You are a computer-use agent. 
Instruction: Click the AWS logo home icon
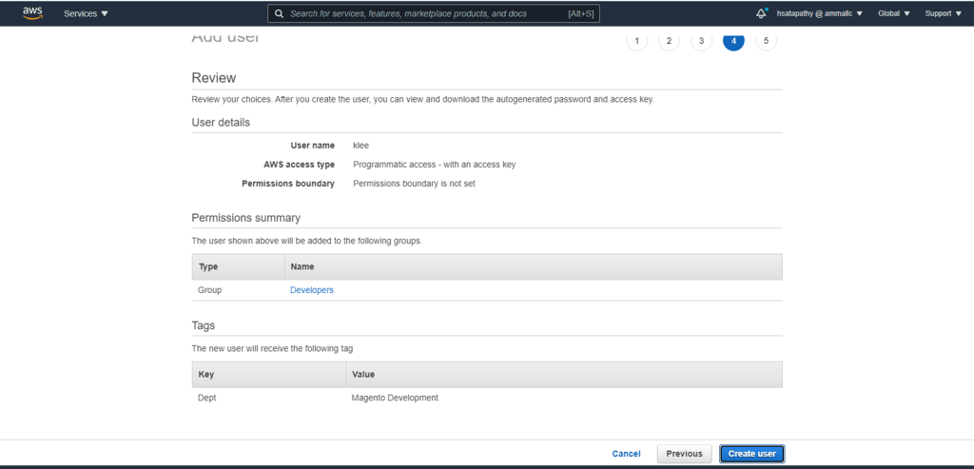tap(32, 13)
